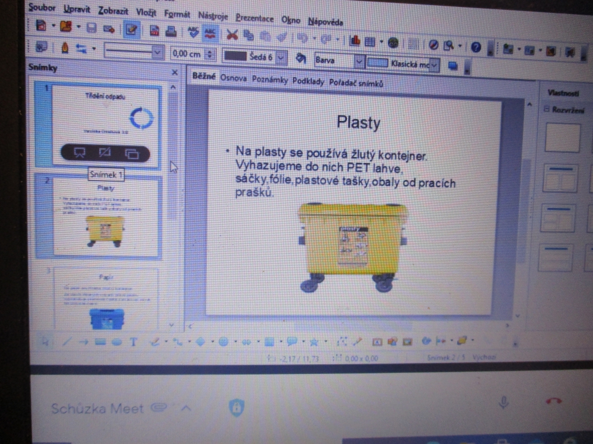
Task: Open the Vložit menu
Action: 146,12
